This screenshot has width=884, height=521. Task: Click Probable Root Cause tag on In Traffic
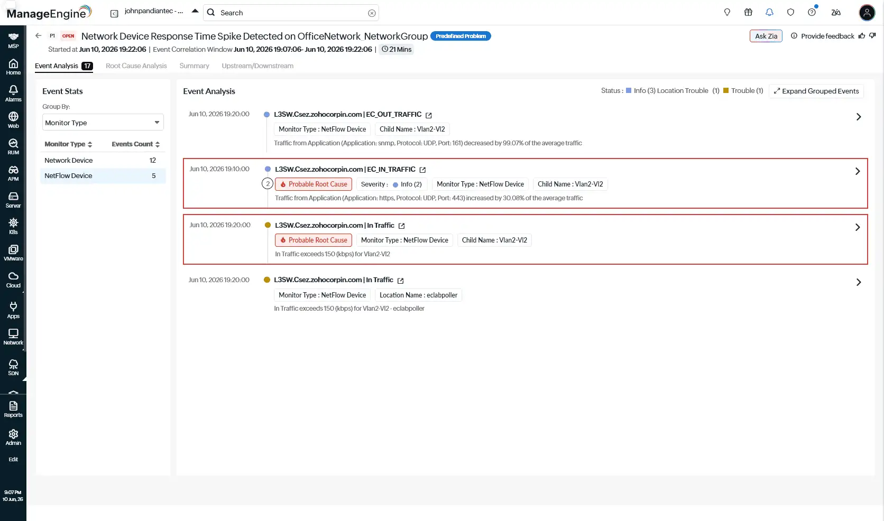[314, 240]
